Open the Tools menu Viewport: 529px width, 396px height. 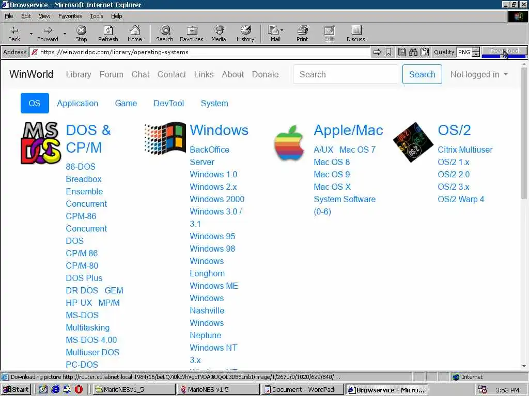pos(96,16)
